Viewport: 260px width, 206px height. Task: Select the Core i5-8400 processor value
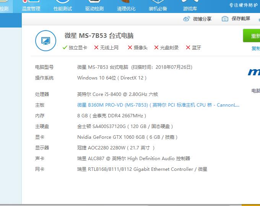tap(117, 94)
